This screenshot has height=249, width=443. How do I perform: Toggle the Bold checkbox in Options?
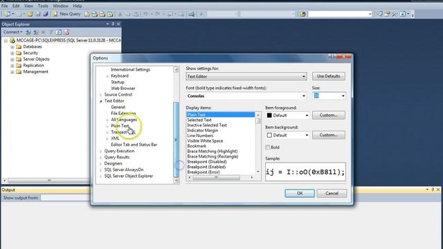268,147
